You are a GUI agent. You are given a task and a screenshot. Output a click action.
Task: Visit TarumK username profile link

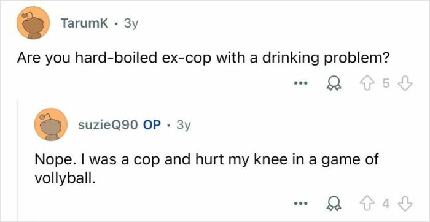(85, 23)
